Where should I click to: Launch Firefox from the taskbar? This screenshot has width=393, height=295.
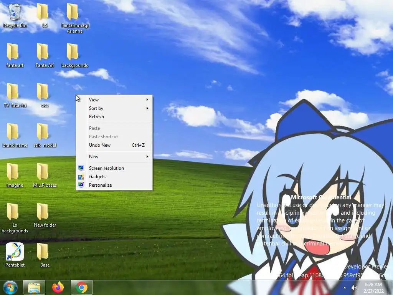tap(58, 287)
